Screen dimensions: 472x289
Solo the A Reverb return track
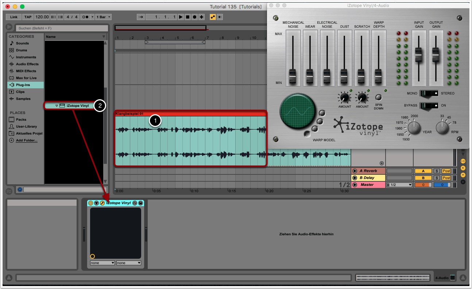(x=437, y=171)
